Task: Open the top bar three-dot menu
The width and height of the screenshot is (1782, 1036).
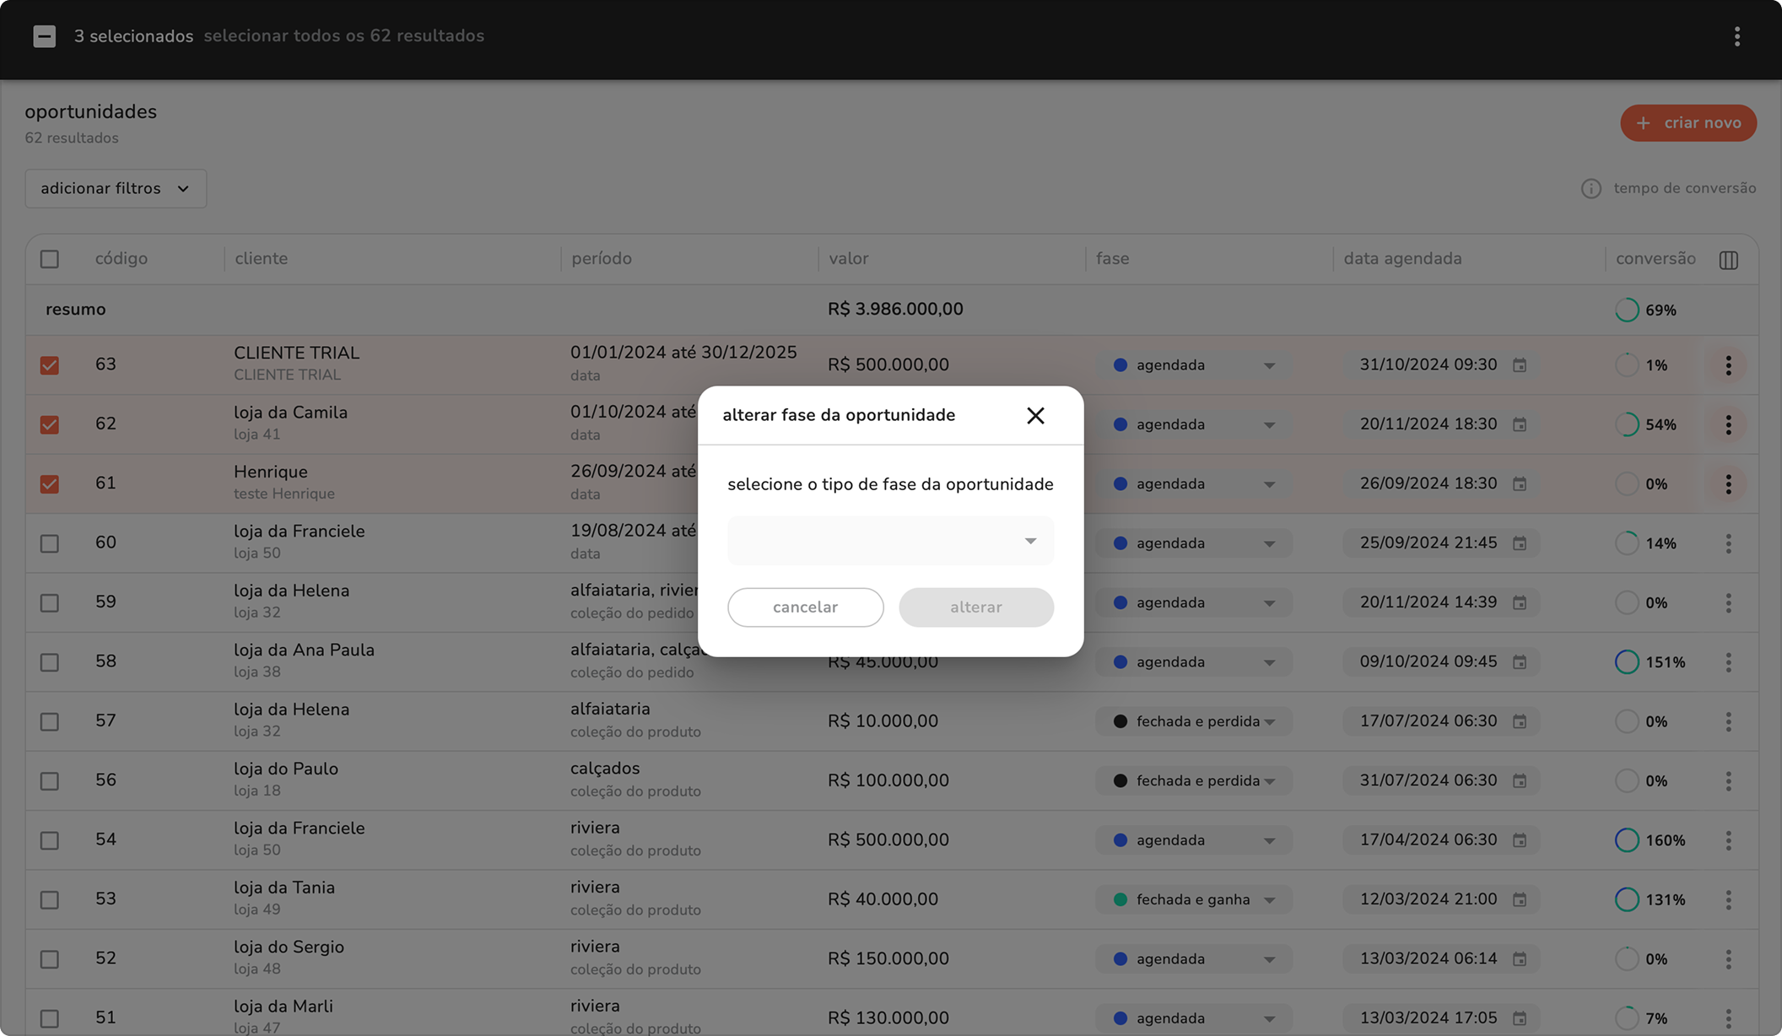Action: point(1736,36)
